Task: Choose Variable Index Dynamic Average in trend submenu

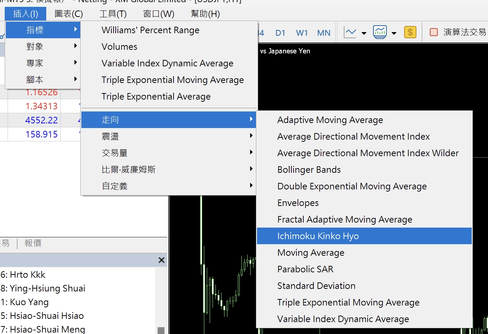Action: coord(364,319)
